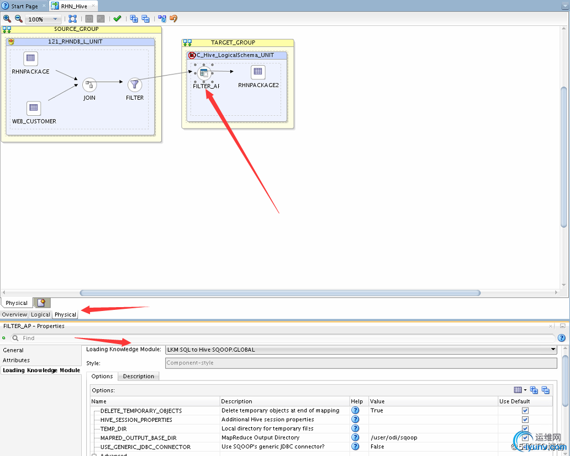Click the green validate checkmark icon
This screenshot has height=456, width=570.
117,19
